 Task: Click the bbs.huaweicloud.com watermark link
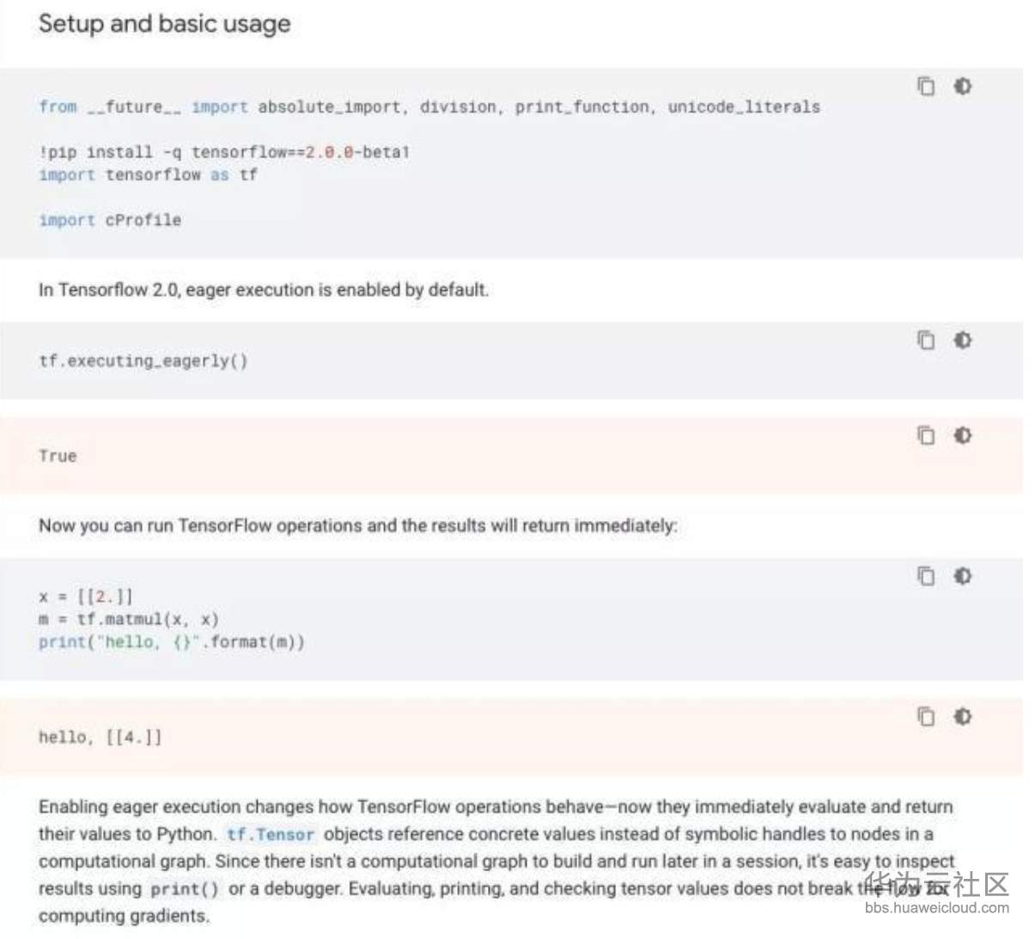click(x=936, y=908)
